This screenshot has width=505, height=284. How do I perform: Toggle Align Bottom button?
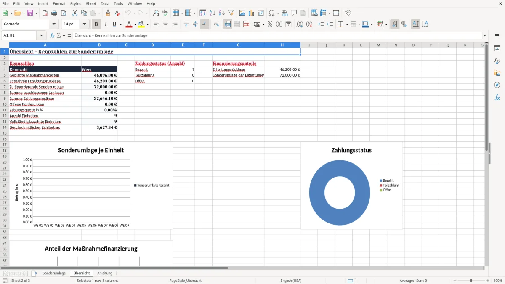205,24
